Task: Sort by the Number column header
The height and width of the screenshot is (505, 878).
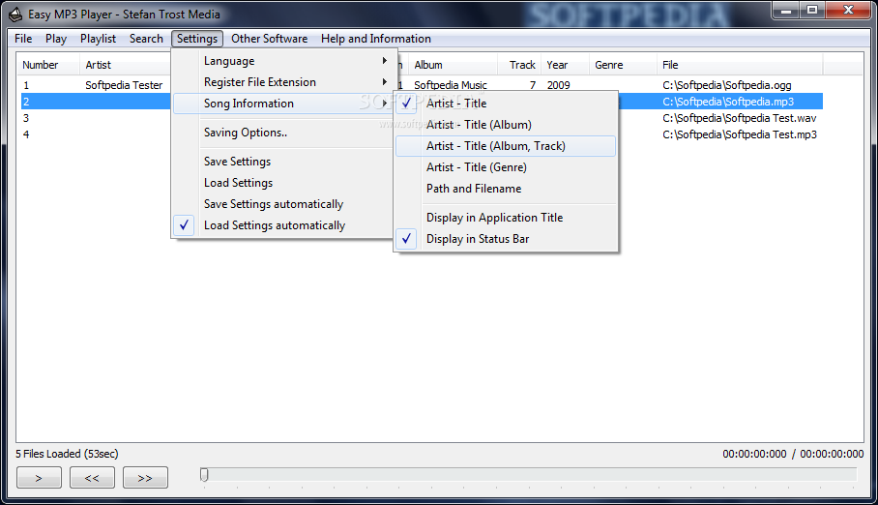Action: 47,65
